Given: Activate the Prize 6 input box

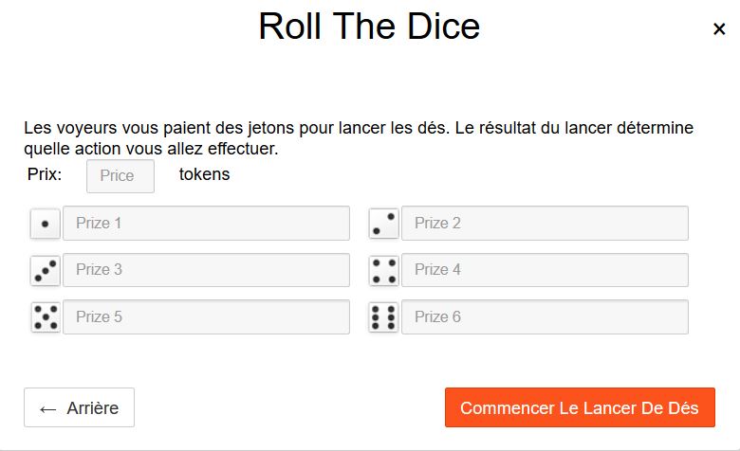Looking at the screenshot, I should click(x=545, y=317).
